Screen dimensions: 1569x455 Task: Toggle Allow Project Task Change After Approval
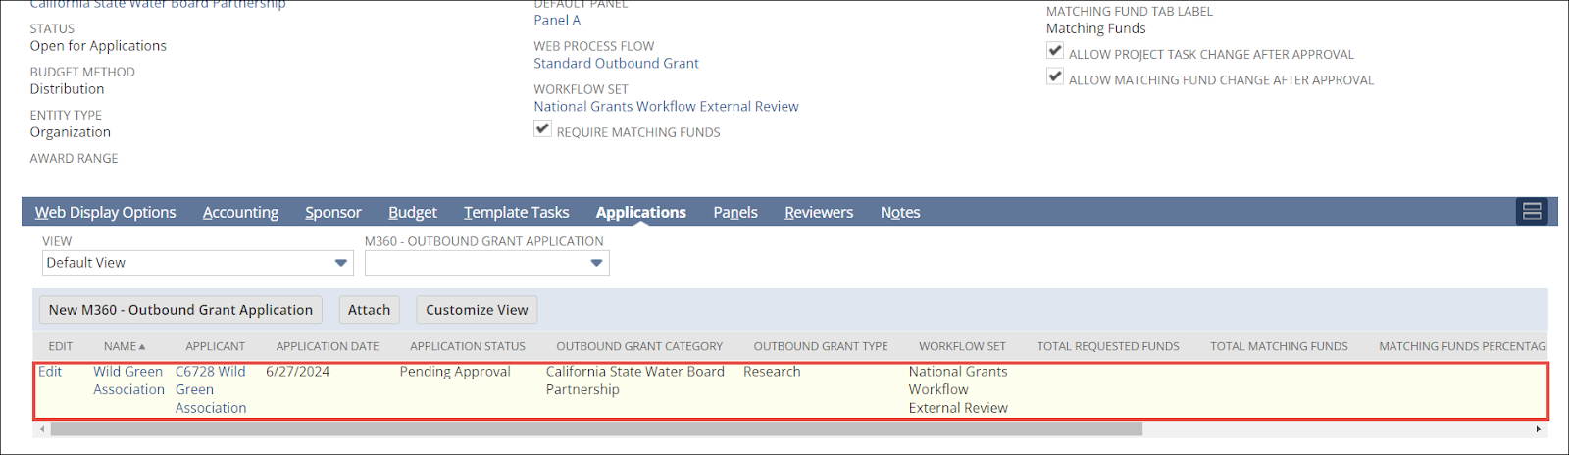[x=1055, y=51]
